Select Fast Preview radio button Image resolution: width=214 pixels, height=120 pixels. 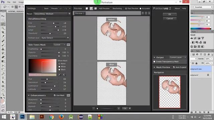(126, 9)
